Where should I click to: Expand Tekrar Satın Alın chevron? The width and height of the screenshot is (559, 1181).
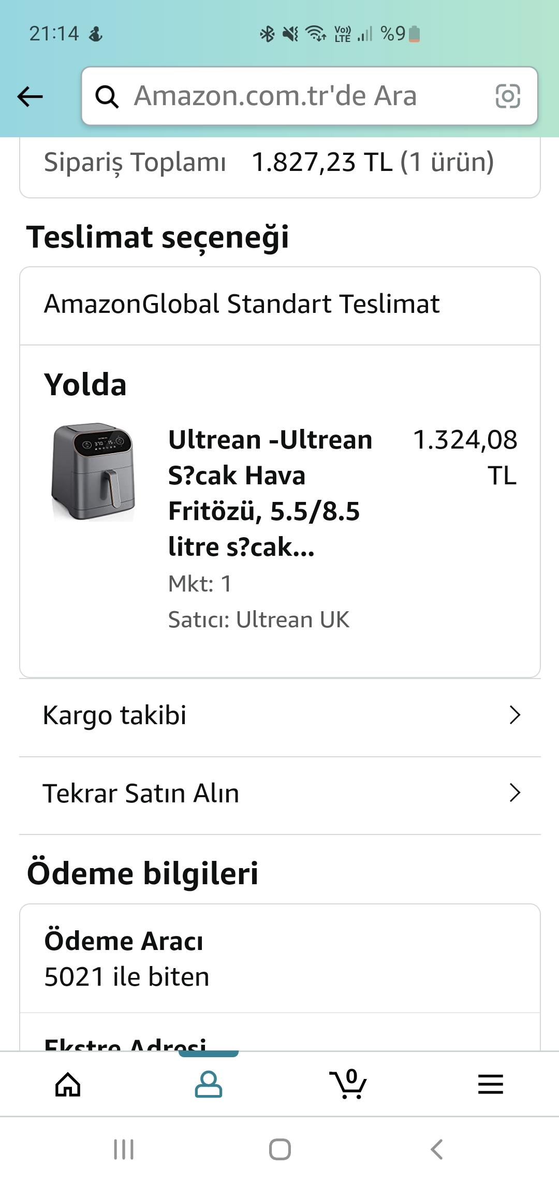[x=514, y=793]
